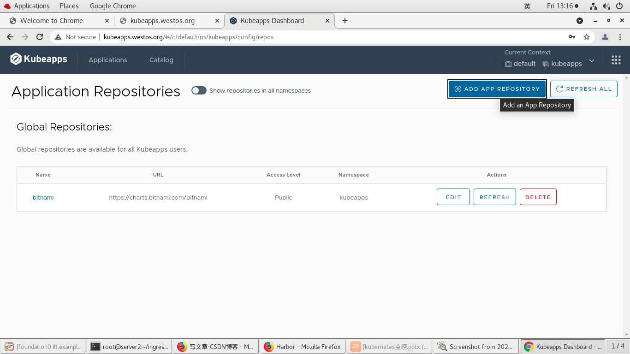
Task: Click the default cluster icon in context
Action: pos(508,64)
